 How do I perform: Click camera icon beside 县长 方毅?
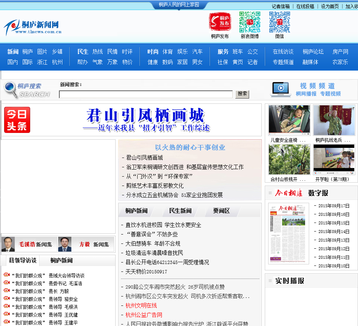pos(7,290)
